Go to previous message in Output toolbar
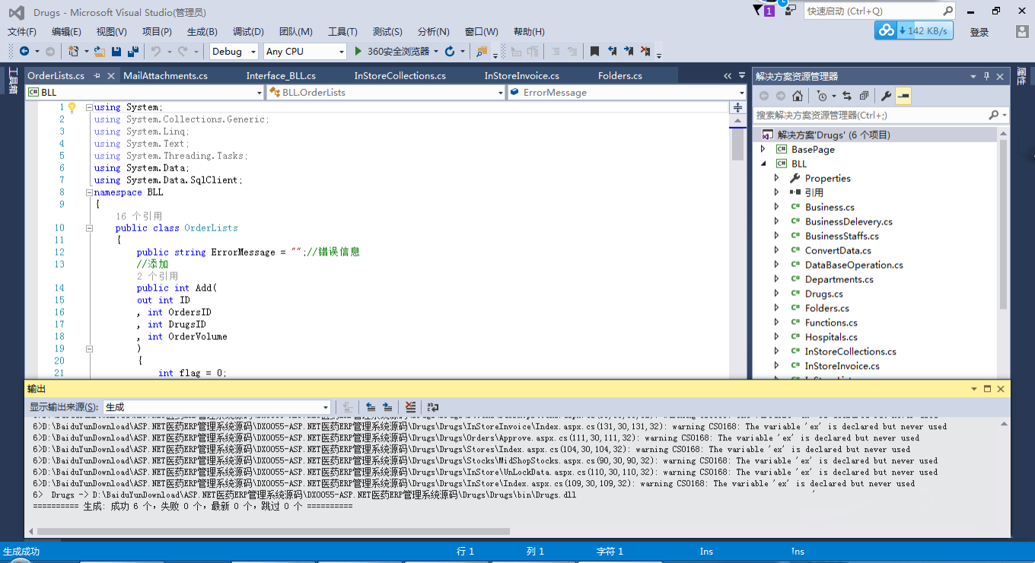 point(371,407)
